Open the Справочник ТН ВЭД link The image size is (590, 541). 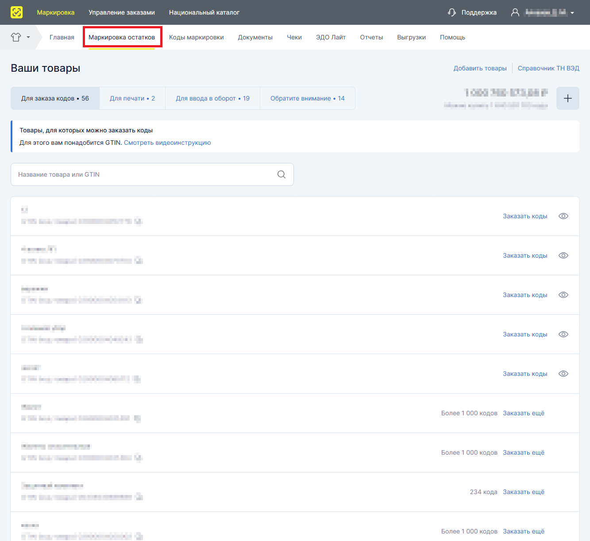[x=548, y=68]
